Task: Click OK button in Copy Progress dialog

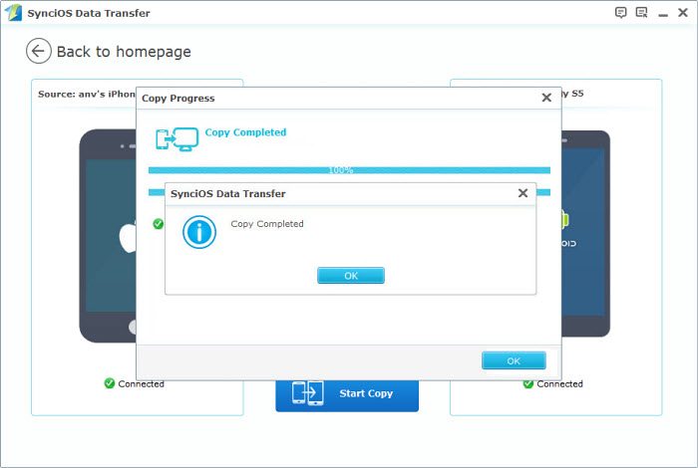Action: click(514, 360)
